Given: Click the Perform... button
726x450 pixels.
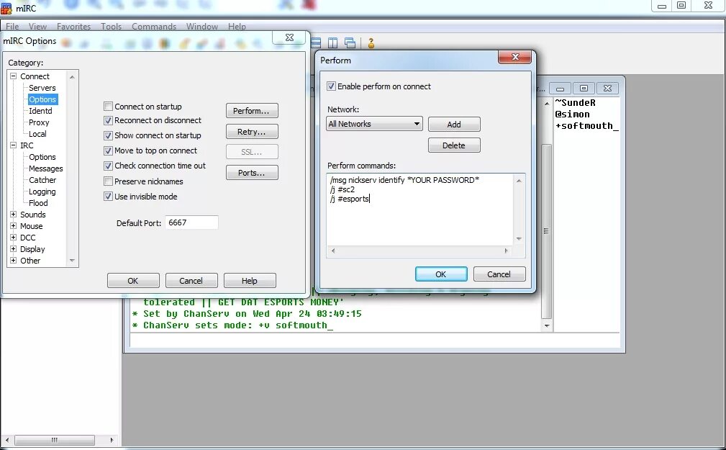Looking at the screenshot, I should [x=252, y=111].
